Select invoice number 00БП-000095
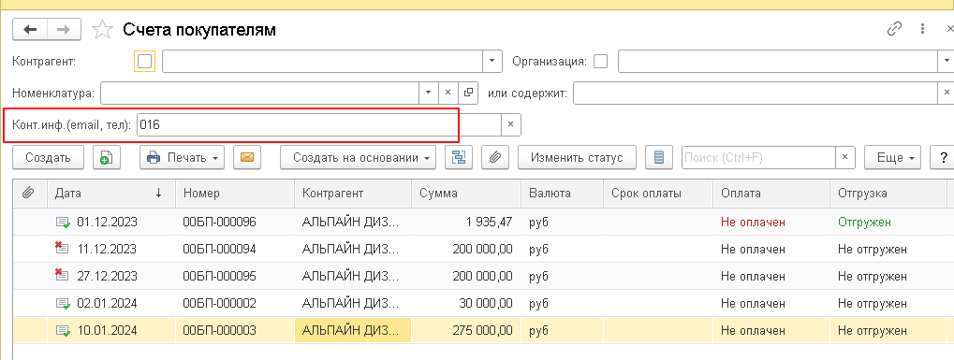The height and width of the screenshot is (360, 954). pos(220,276)
